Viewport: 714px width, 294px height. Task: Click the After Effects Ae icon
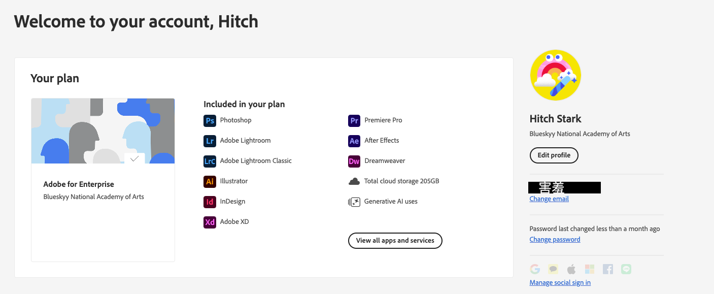click(x=354, y=141)
